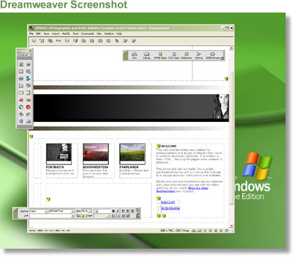Open History panel from the Launcher
Viewport: 294px width, 257px height.
coord(199,56)
